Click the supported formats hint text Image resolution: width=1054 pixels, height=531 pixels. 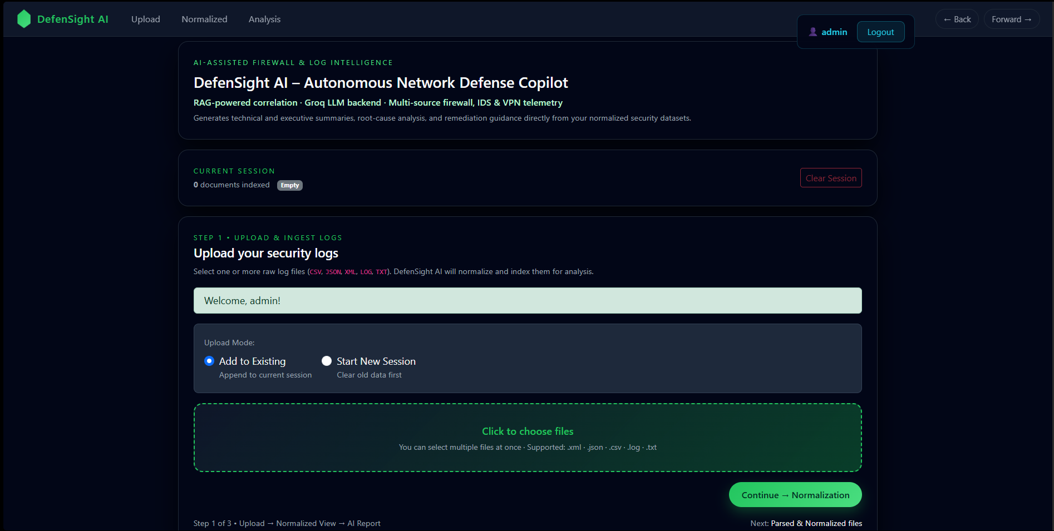[528, 447]
